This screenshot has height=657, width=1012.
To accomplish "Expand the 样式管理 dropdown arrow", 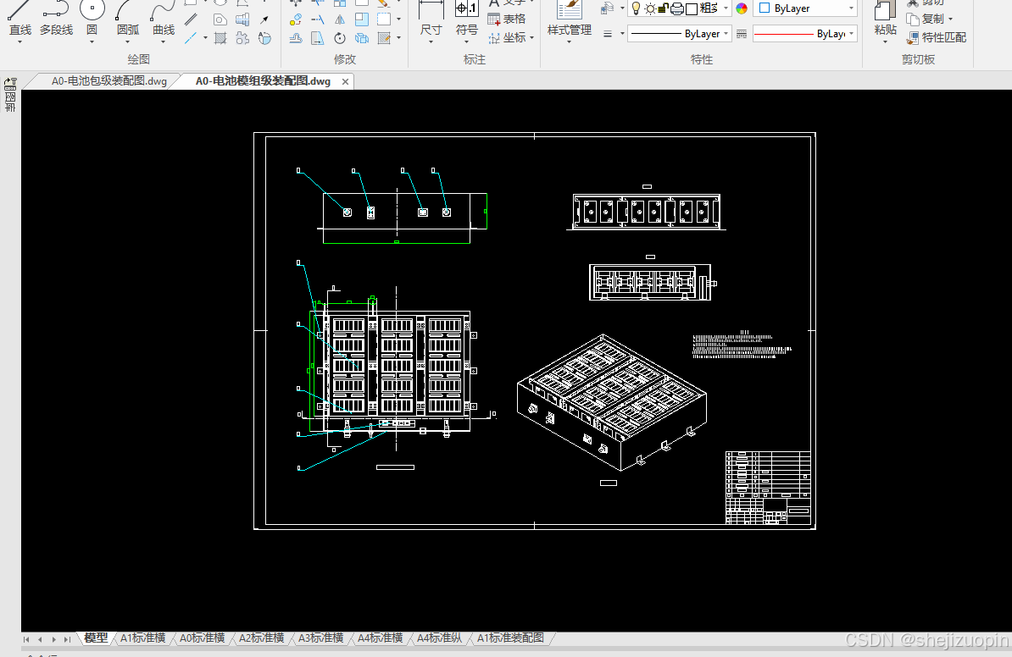I will tap(570, 41).
